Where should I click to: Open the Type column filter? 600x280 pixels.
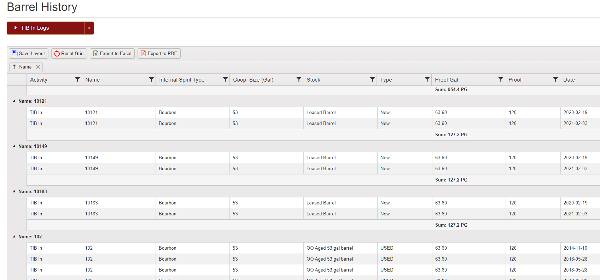click(x=427, y=80)
